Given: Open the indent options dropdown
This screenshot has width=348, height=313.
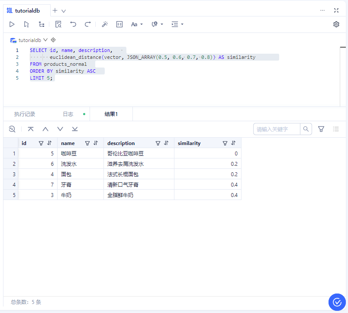Looking at the screenshot, I should [177, 24].
